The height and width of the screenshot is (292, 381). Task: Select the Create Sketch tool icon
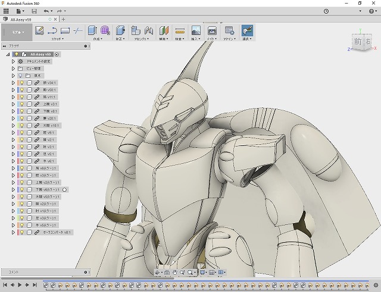pos(39,30)
